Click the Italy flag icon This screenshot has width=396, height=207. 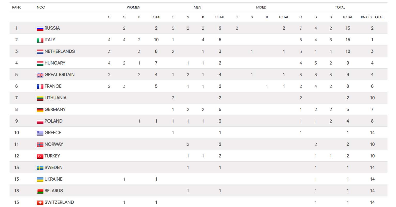tap(40, 40)
